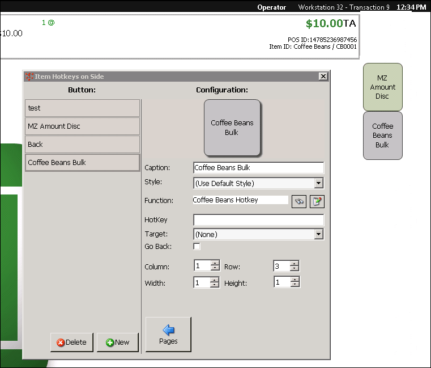Image resolution: width=431 pixels, height=368 pixels.
Task: Click the Item Hotkeys dialog title icon
Action: pyautogui.click(x=29, y=77)
